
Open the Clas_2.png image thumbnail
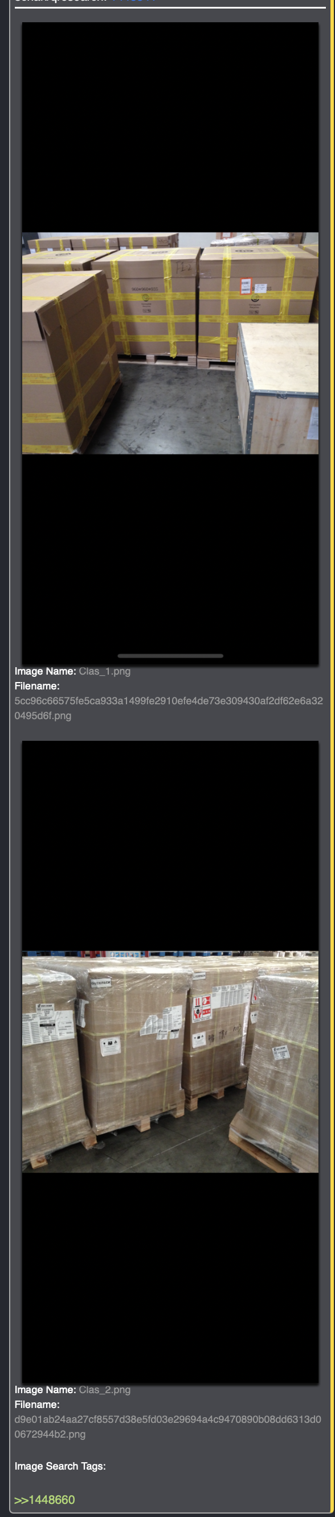[x=170, y=1062]
